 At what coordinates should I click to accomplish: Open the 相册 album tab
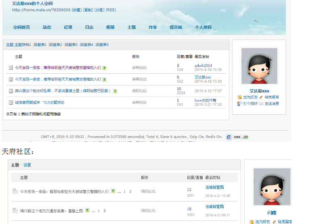click(x=110, y=27)
